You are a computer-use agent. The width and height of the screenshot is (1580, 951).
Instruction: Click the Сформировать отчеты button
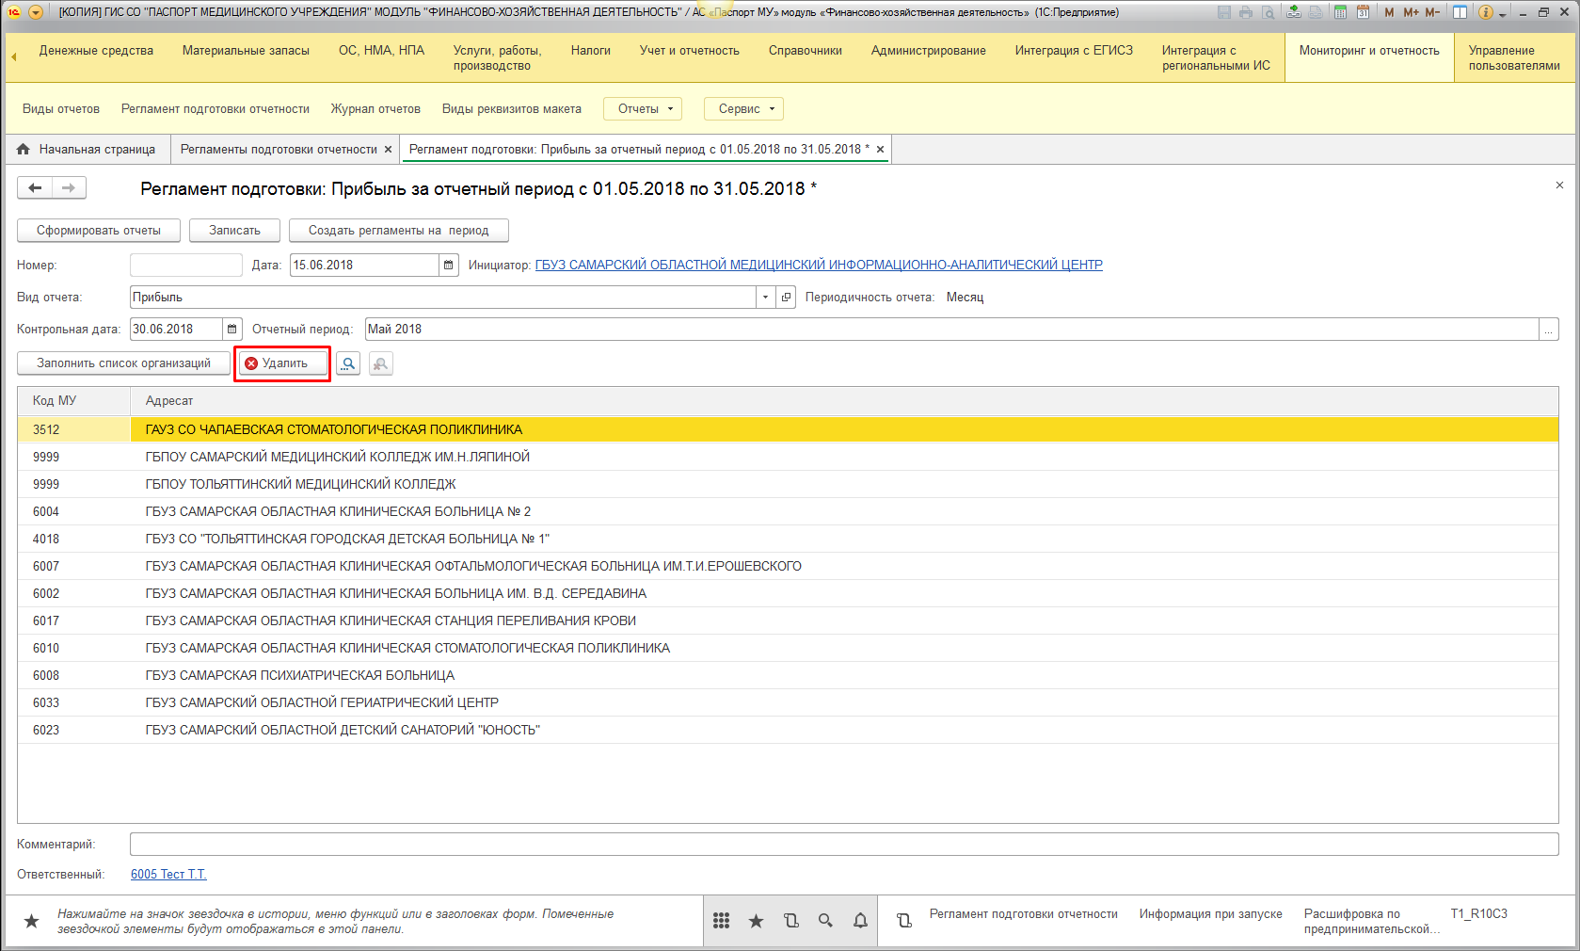point(99,231)
